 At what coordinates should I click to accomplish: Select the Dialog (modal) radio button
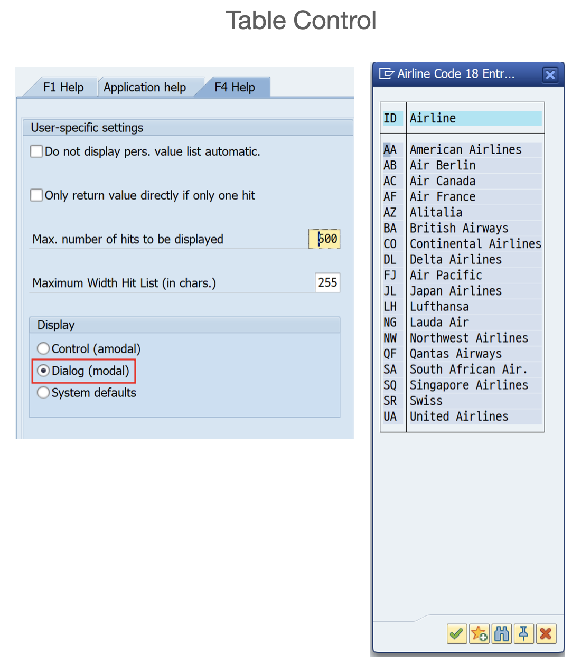pos(43,371)
